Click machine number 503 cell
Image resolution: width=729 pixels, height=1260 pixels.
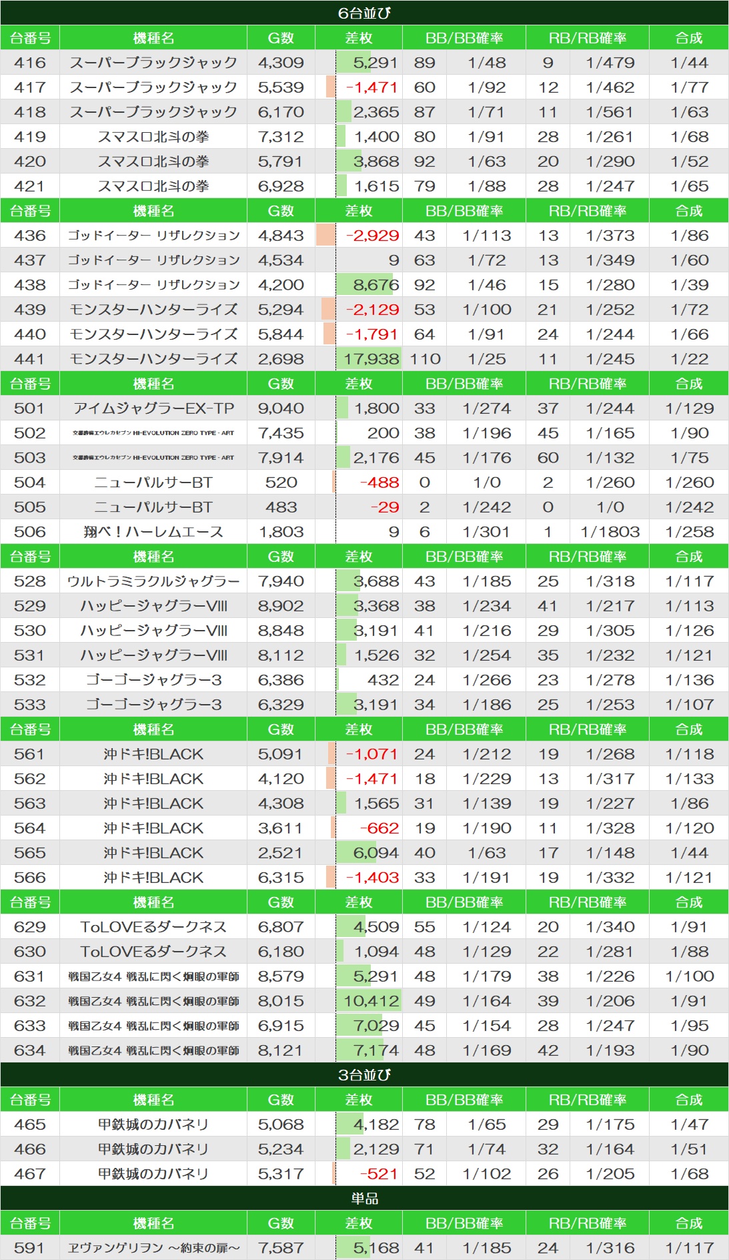click(x=30, y=458)
